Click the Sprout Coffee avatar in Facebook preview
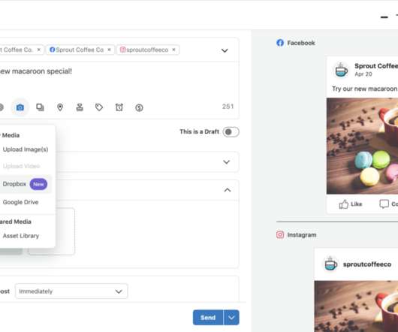 coord(342,70)
